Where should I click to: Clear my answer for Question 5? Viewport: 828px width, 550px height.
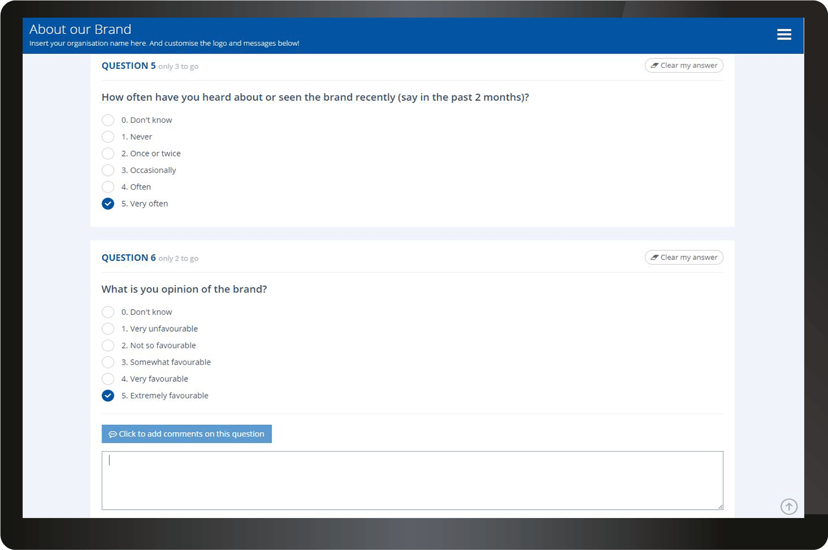coord(683,66)
